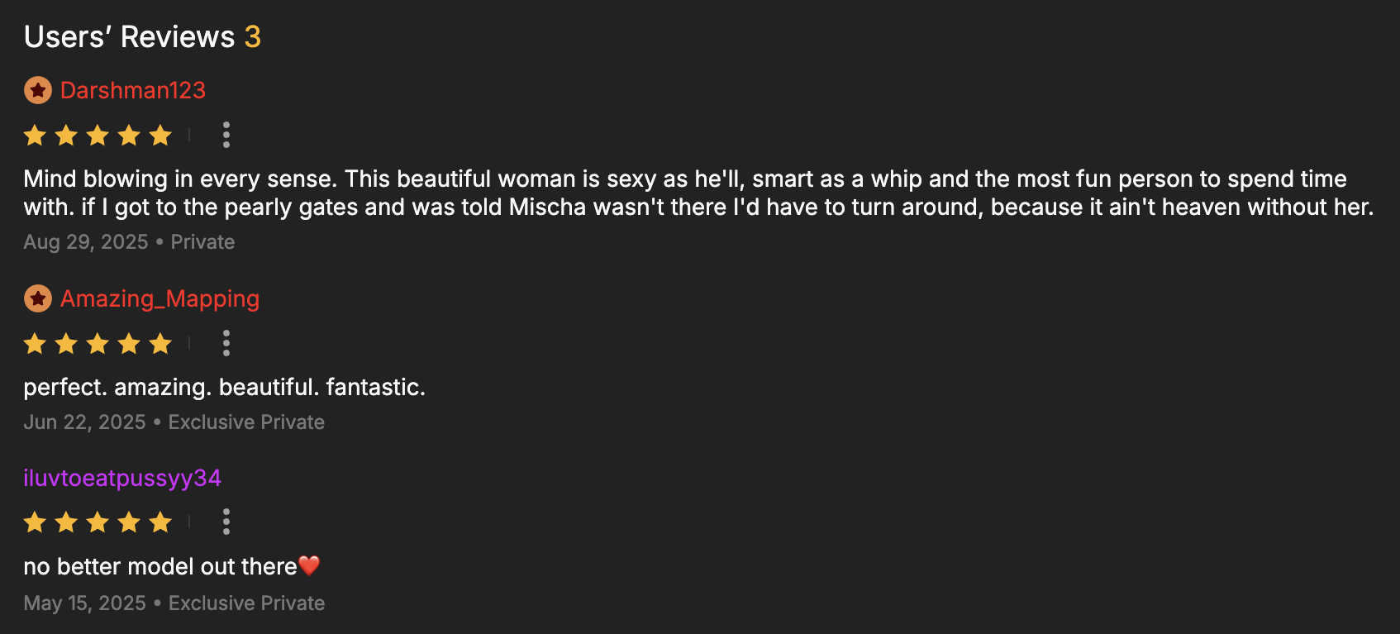Click the "Users' Reviews" heading
This screenshot has width=1400, height=634.
tap(129, 37)
